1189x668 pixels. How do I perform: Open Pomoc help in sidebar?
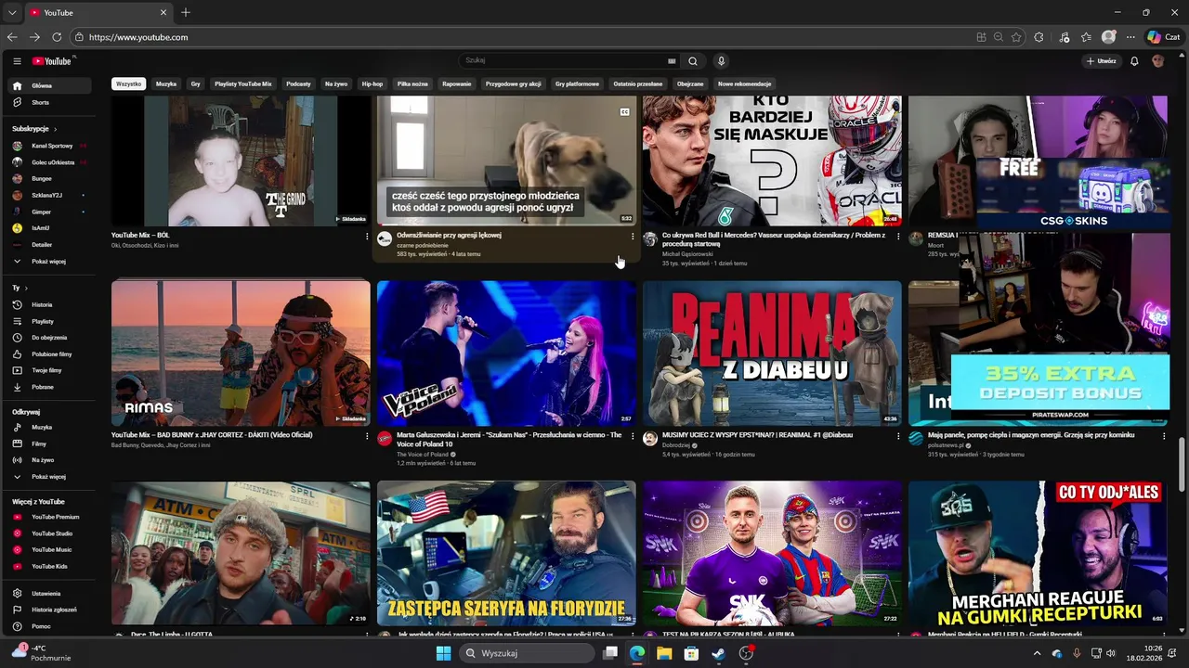(x=51, y=626)
